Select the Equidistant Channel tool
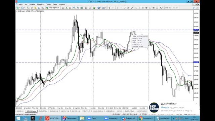The height and width of the screenshot is (121, 215). [x=128, y=8]
